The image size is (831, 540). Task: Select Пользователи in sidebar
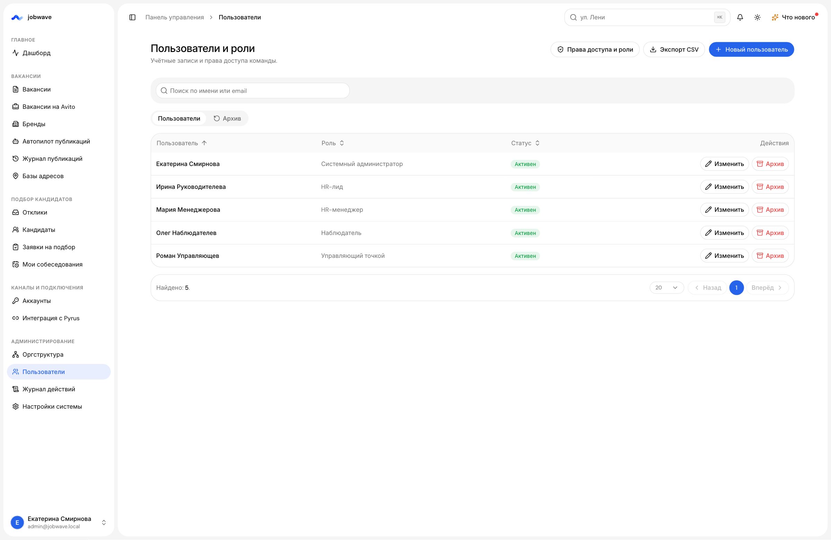(59, 372)
